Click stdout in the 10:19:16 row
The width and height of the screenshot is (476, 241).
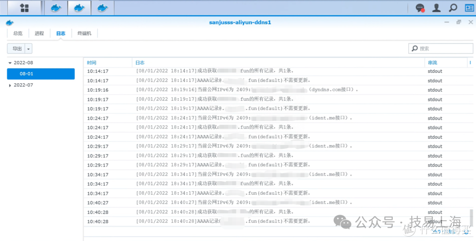pos(435,90)
